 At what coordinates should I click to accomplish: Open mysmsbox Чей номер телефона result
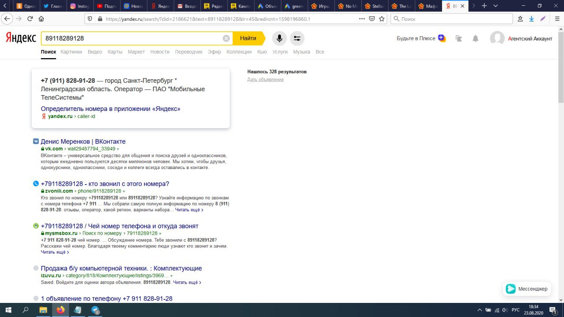tap(120, 226)
